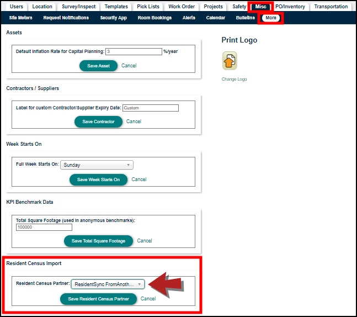The height and width of the screenshot is (317, 357).
Task: Open the Resident Census Partner dropdown
Action: pyautogui.click(x=108, y=284)
